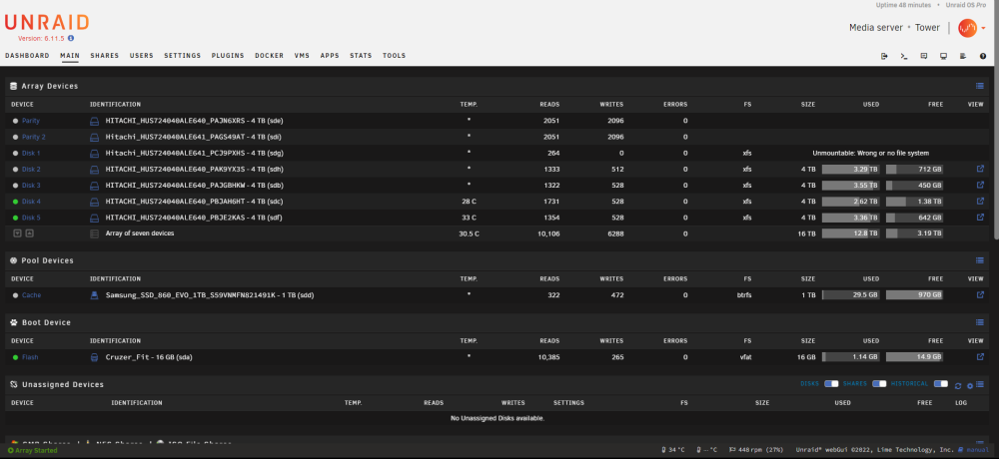Refresh the Unassigned Devices list
The image size is (999, 459).
pyautogui.click(x=958, y=385)
